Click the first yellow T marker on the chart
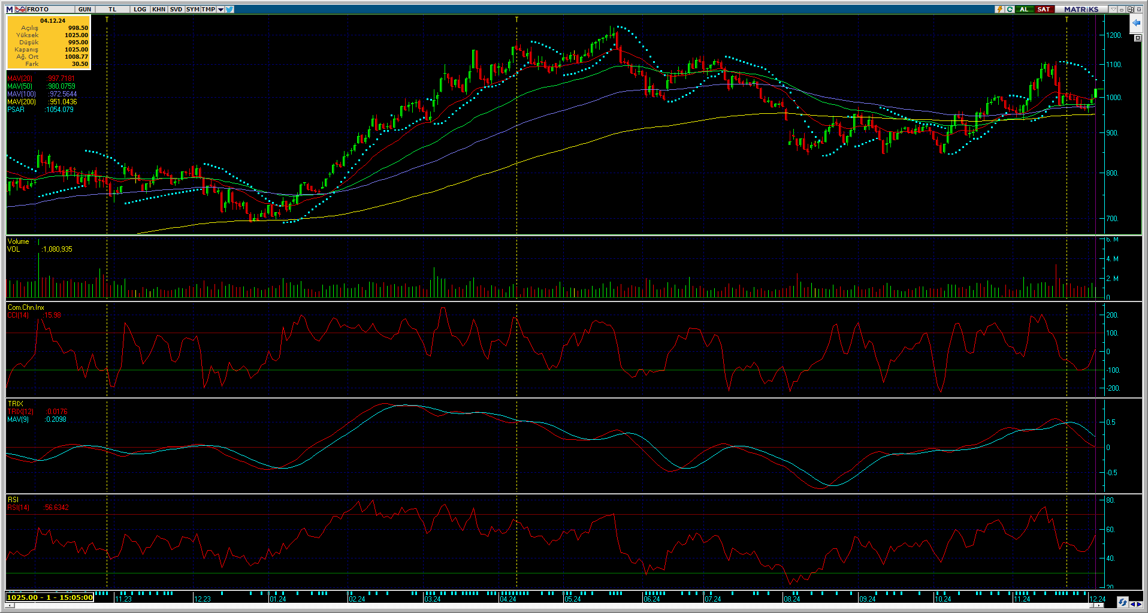This screenshot has width=1148, height=613. pyautogui.click(x=107, y=20)
